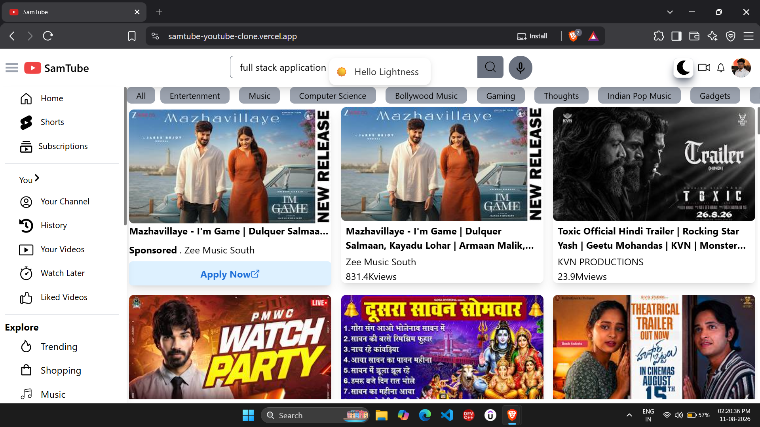Click KVN PRODUCTIONS channel name
760x427 pixels.
click(x=600, y=262)
